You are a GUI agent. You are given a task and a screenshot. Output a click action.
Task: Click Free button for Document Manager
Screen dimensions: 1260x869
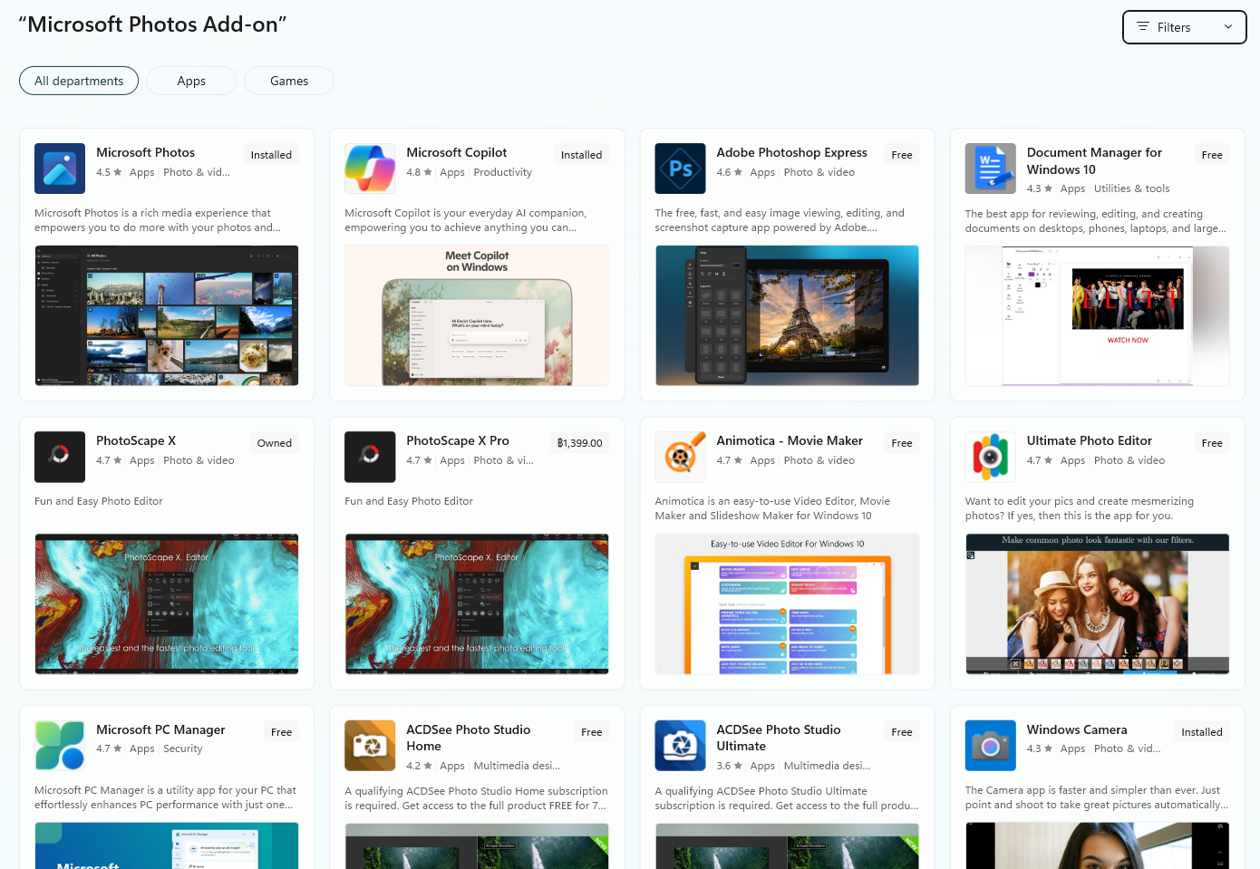[1212, 155]
